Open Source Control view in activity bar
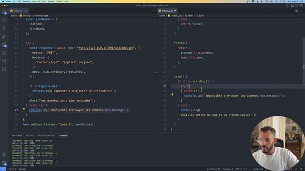The height and width of the screenshot is (171, 305). point(4,28)
